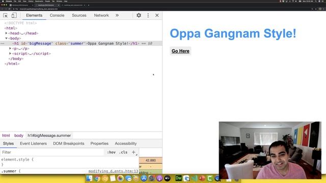Click inside the element.style rule block

[69, 162]
